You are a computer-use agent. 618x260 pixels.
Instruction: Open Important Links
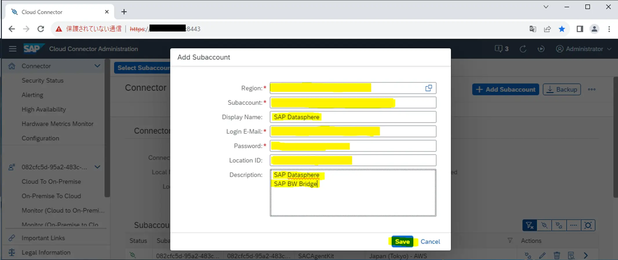pos(43,238)
